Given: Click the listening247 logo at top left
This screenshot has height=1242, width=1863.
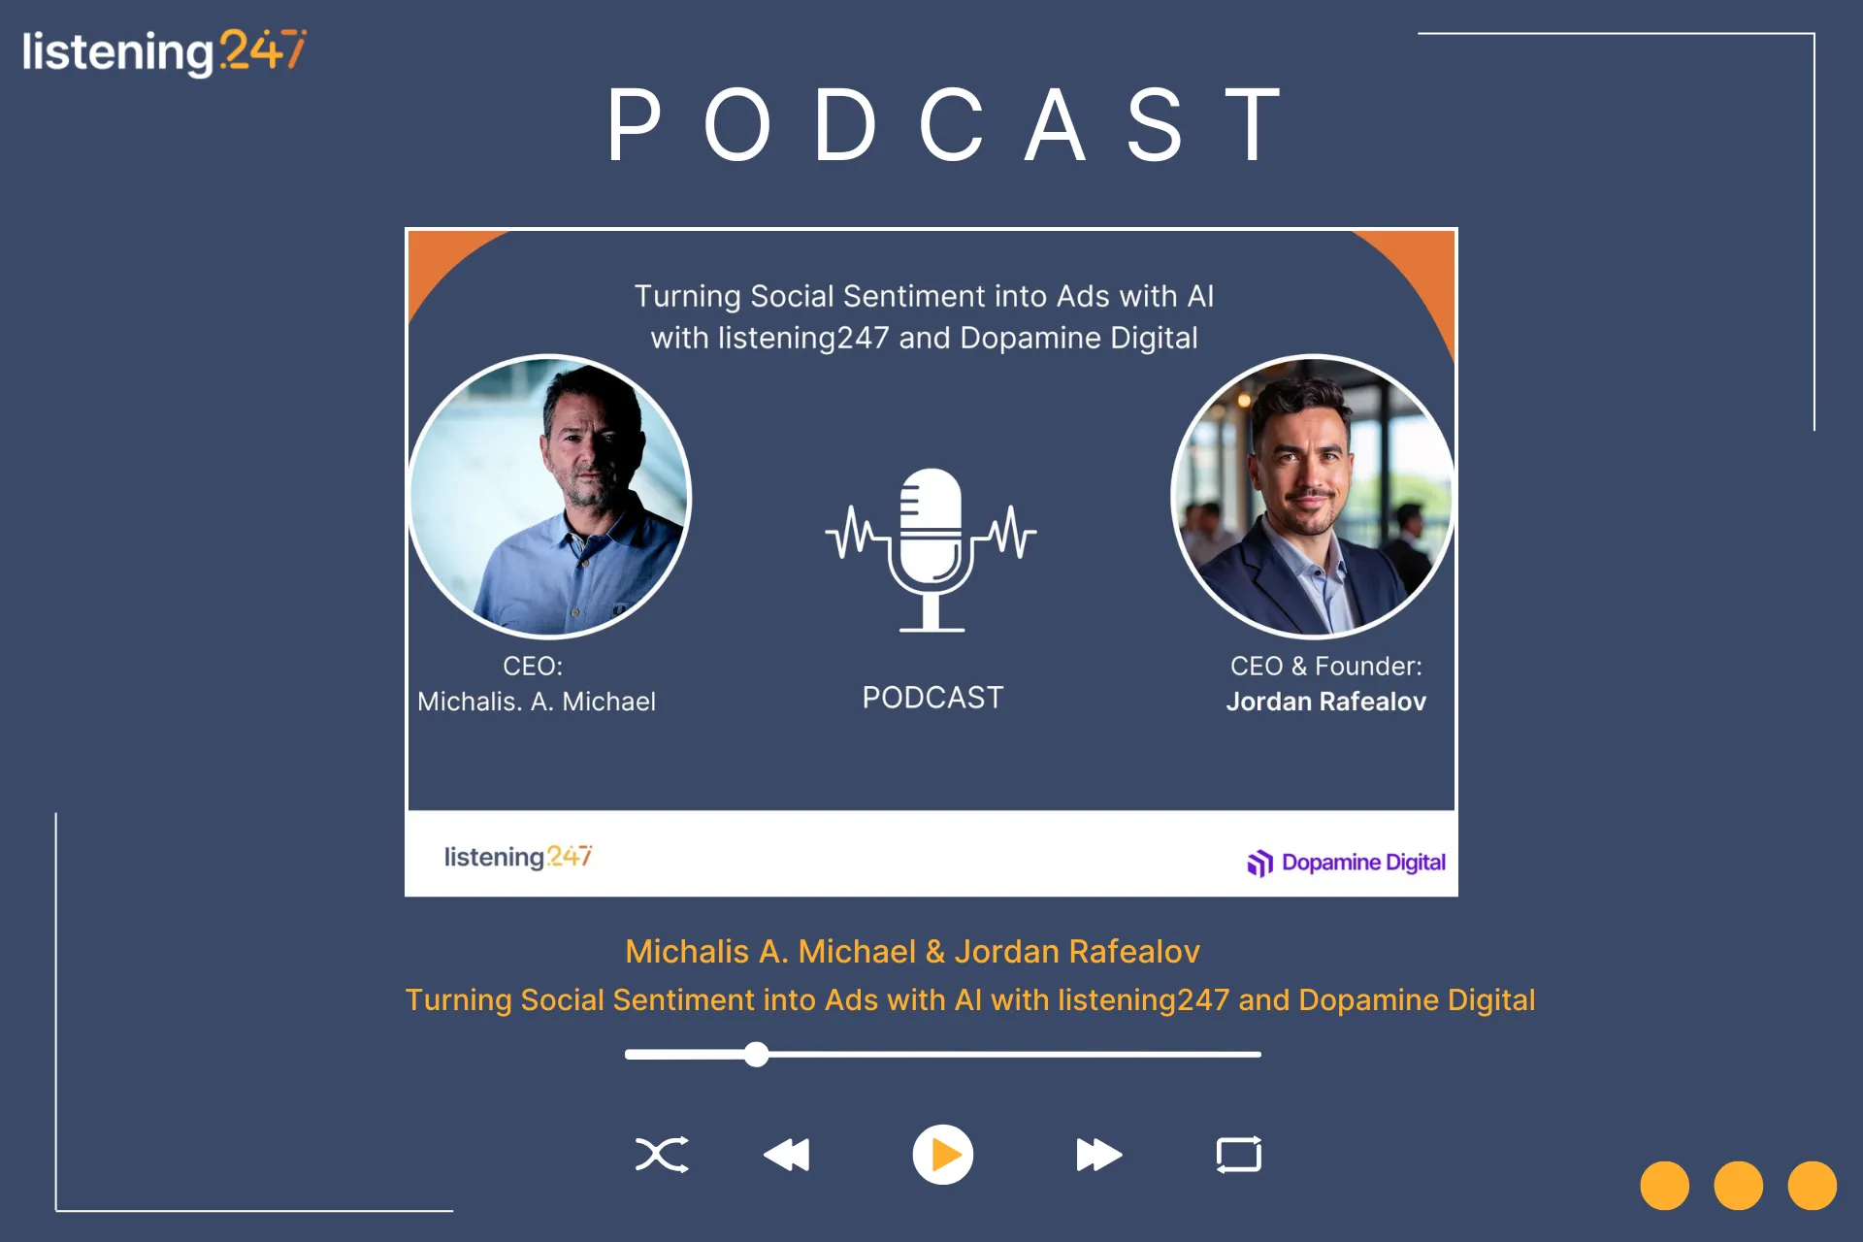Looking at the screenshot, I should click(164, 52).
